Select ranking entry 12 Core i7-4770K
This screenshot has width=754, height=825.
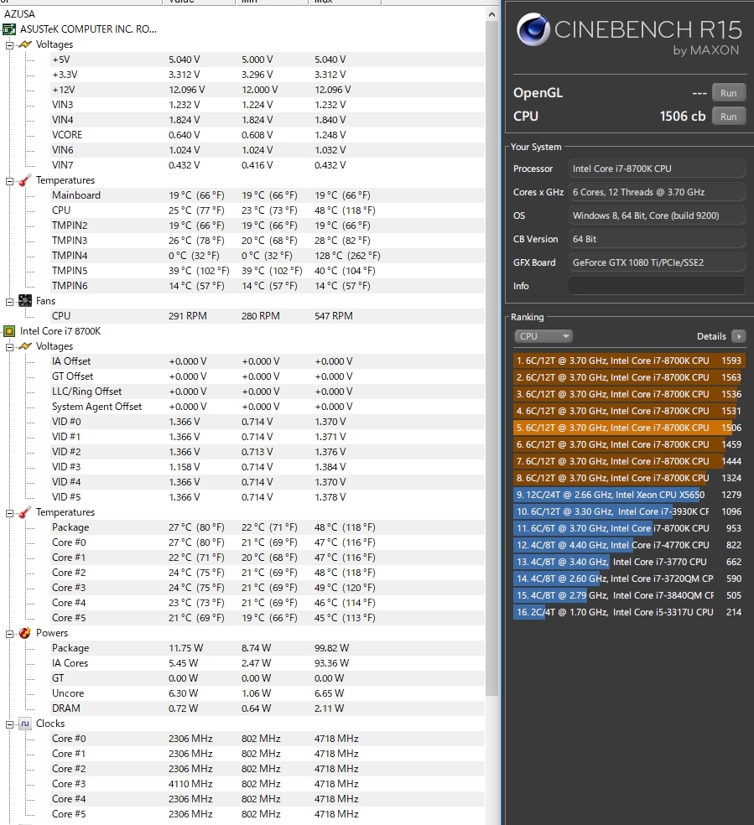[x=629, y=545]
